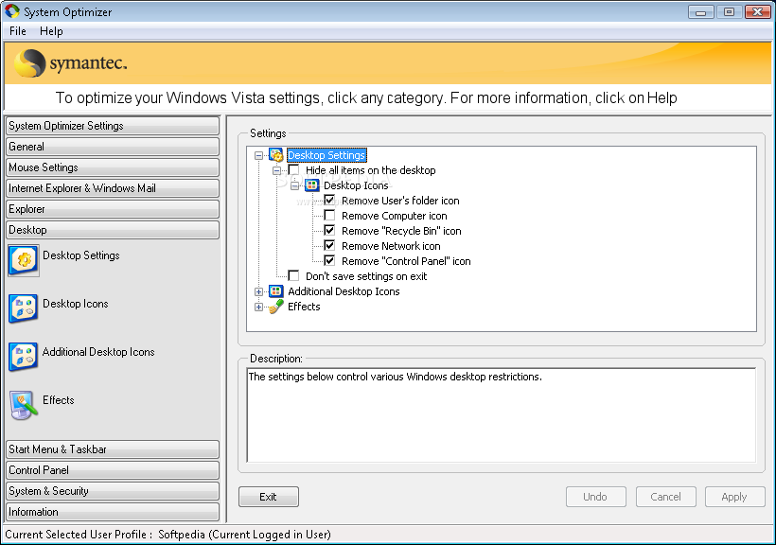Click the Desktop Settings sidebar label

pyautogui.click(x=81, y=255)
